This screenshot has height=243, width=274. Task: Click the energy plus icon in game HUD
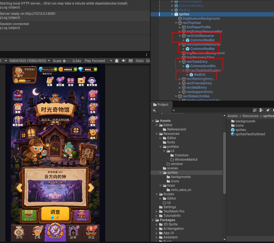coord(55,69)
